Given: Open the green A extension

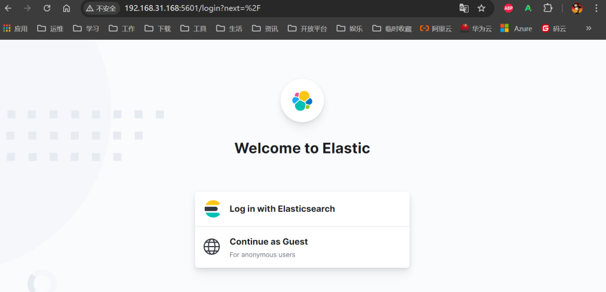Looking at the screenshot, I should pos(528,8).
